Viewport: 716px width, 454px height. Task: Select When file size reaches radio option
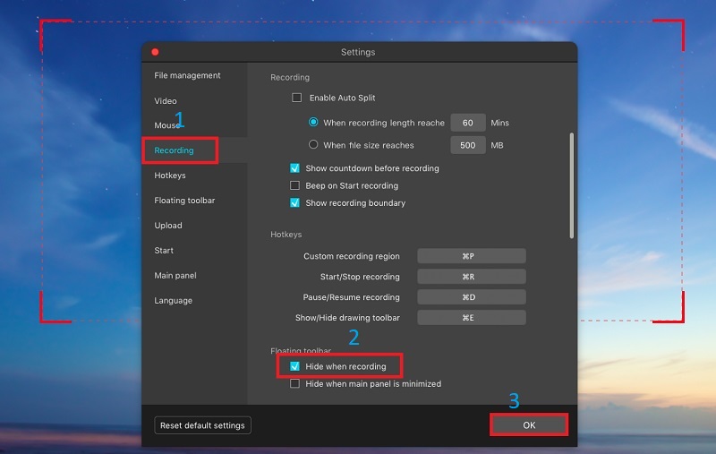(x=313, y=145)
